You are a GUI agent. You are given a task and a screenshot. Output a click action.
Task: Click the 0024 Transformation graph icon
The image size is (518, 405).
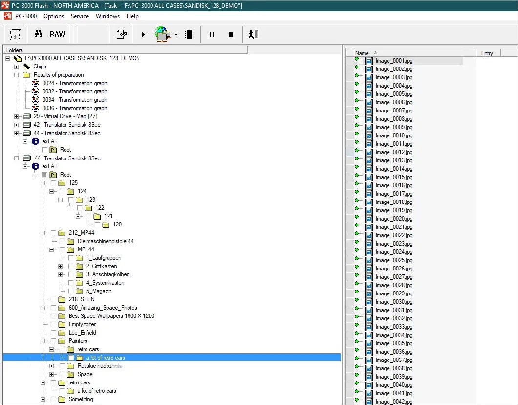[35, 83]
